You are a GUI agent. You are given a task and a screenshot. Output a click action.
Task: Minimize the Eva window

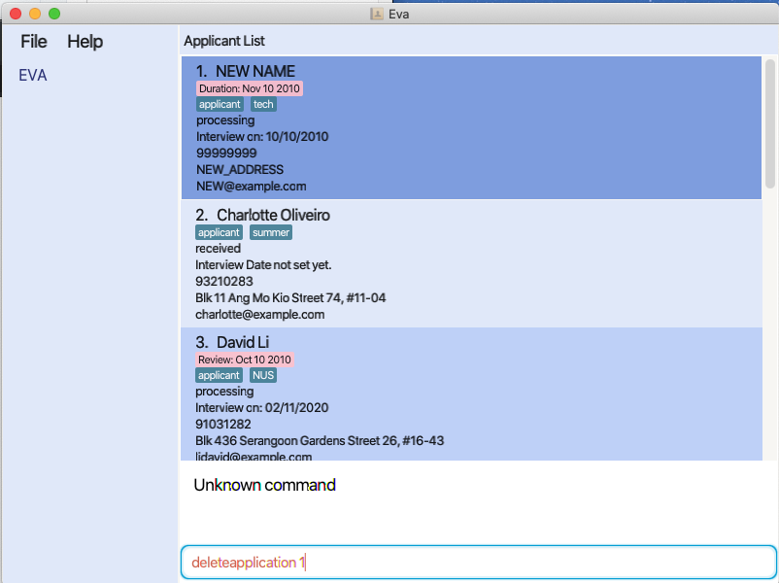coord(35,14)
